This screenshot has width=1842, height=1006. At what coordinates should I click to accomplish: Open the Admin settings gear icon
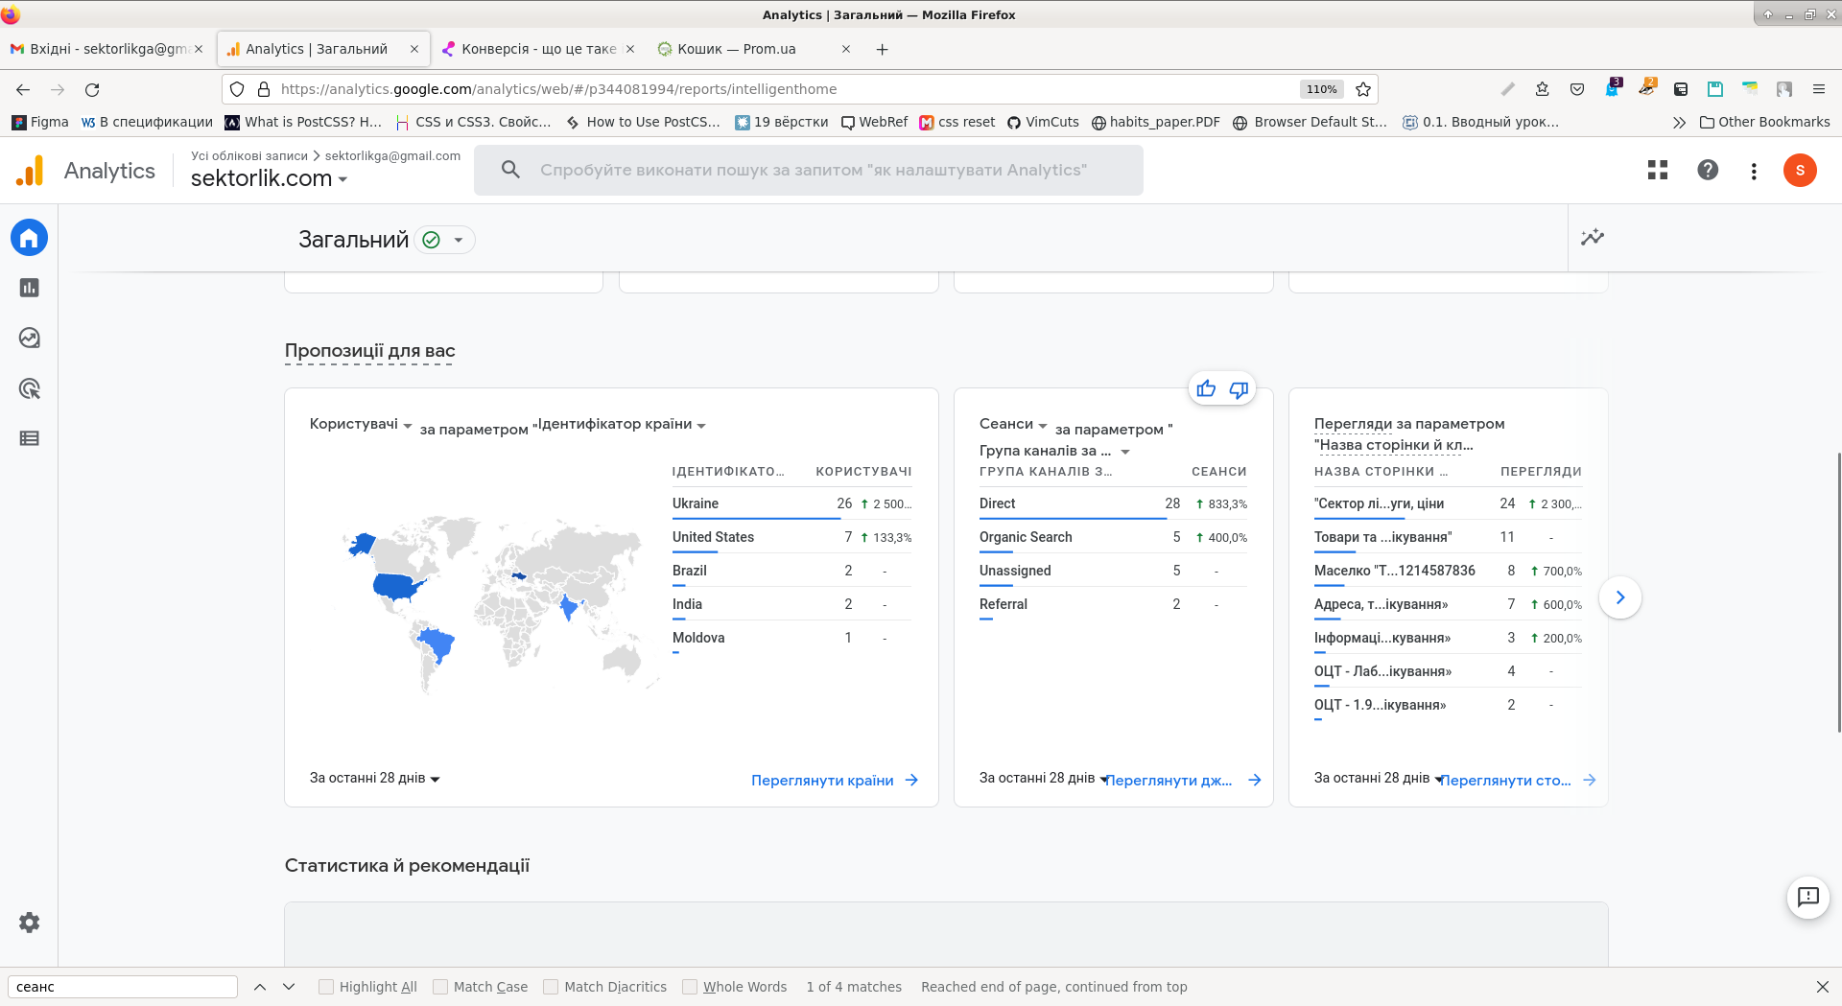click(x=29, y=923)
